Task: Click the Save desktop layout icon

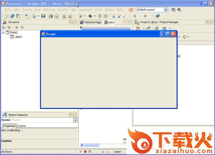Action: 173,10
